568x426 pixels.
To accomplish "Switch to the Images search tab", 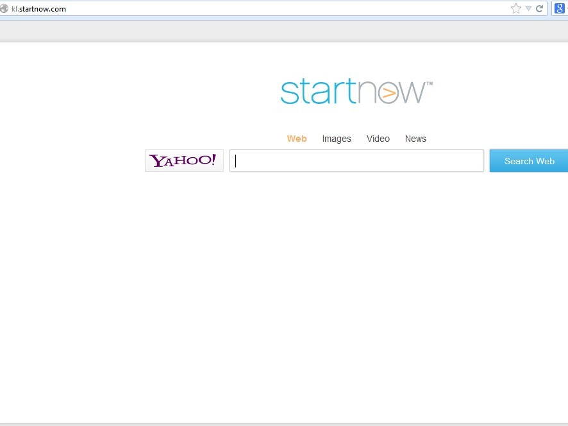I will [337, 139].
